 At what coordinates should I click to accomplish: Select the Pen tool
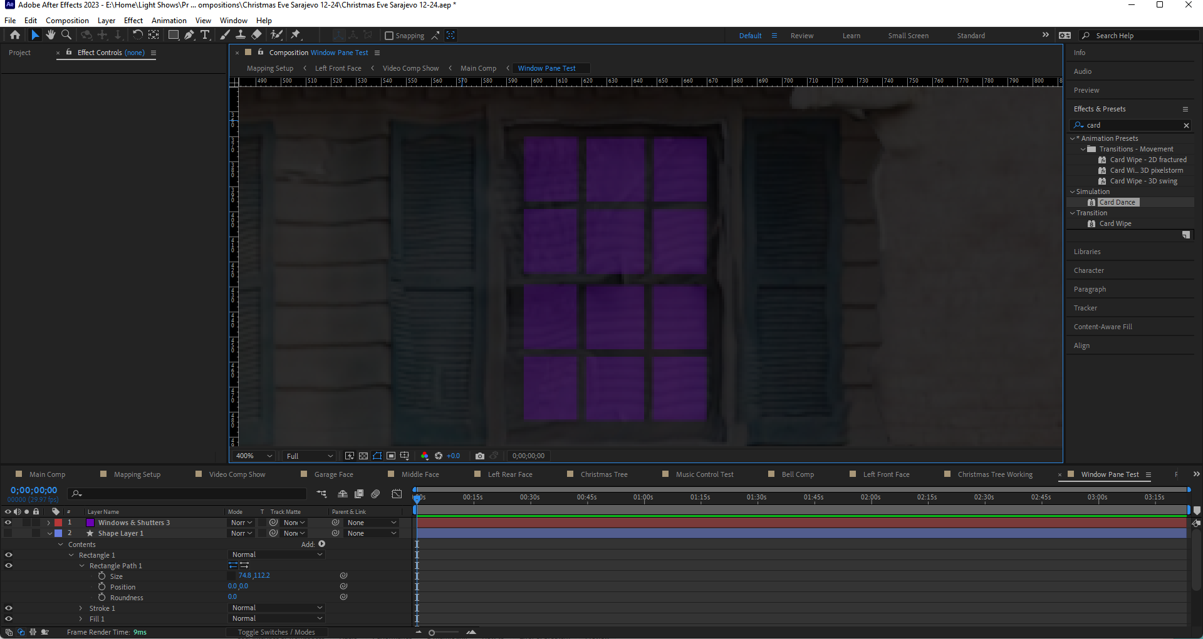tap(189, 35)
